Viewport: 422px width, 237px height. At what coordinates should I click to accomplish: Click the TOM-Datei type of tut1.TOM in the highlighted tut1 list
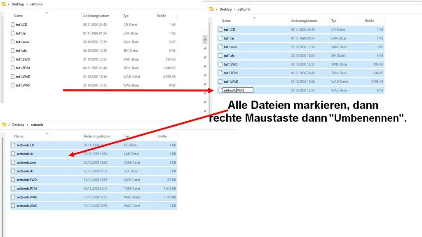339,73
